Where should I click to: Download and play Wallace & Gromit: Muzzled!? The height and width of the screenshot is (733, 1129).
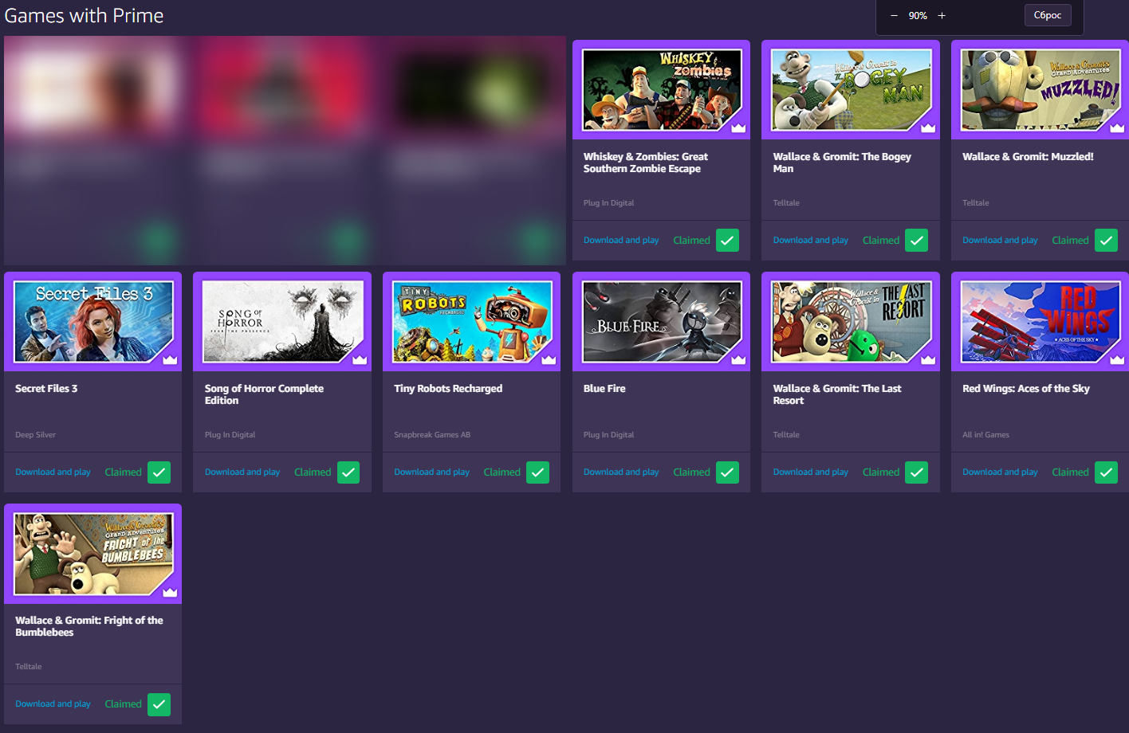click(1000, 241)
